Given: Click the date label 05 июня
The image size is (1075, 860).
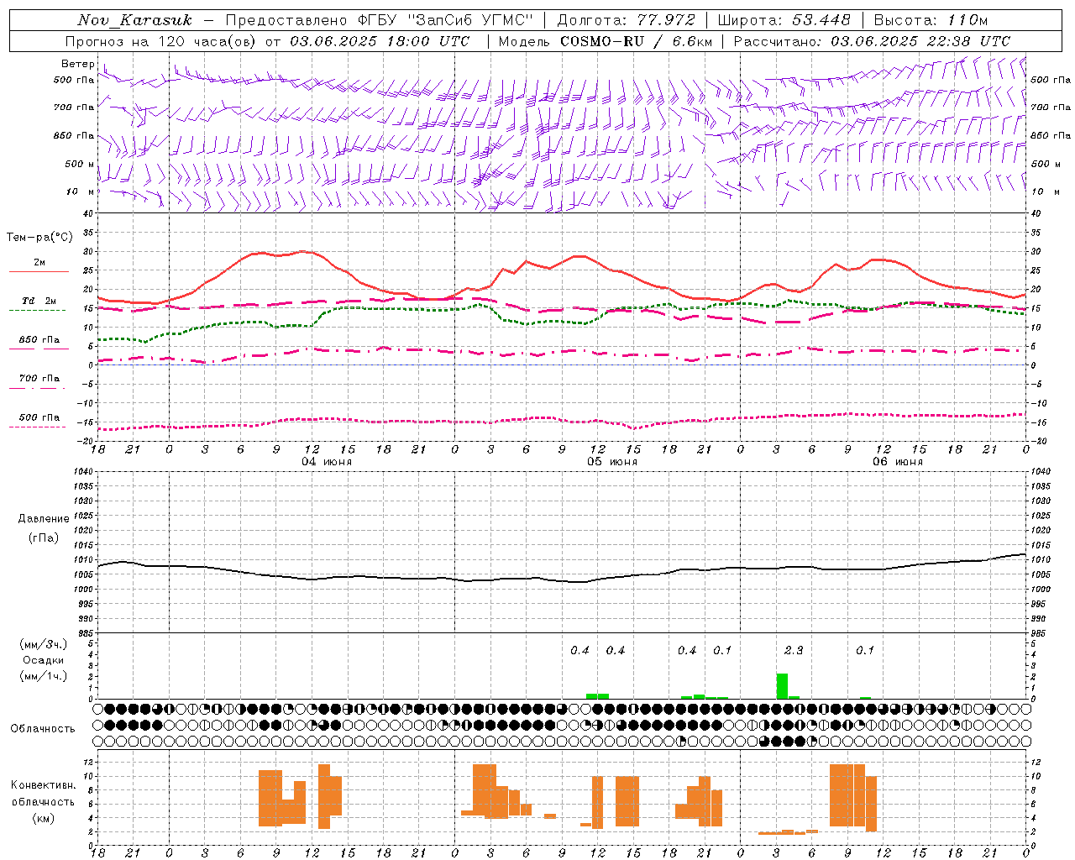Looking at the screenshot, I should click(x=612, y=462).
